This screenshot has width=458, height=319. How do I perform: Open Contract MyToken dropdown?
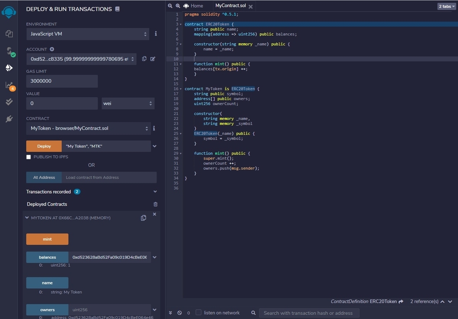point(89,128)
